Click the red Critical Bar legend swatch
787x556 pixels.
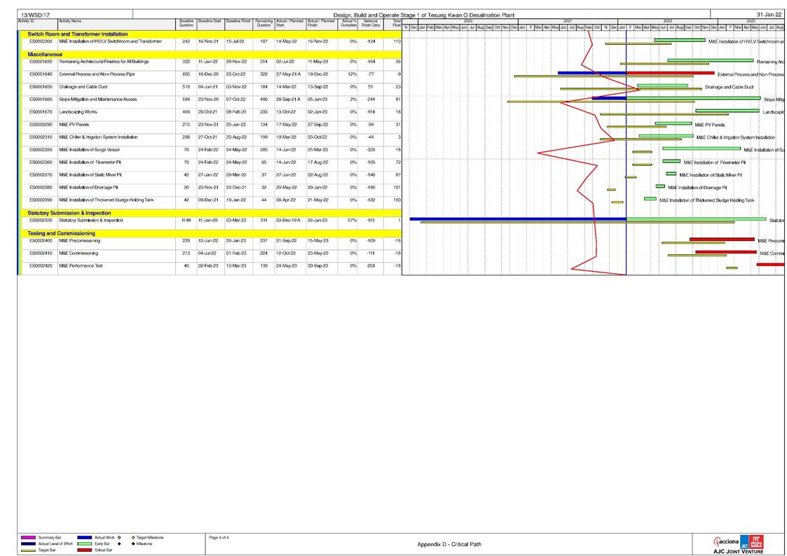tap(84, 550)
